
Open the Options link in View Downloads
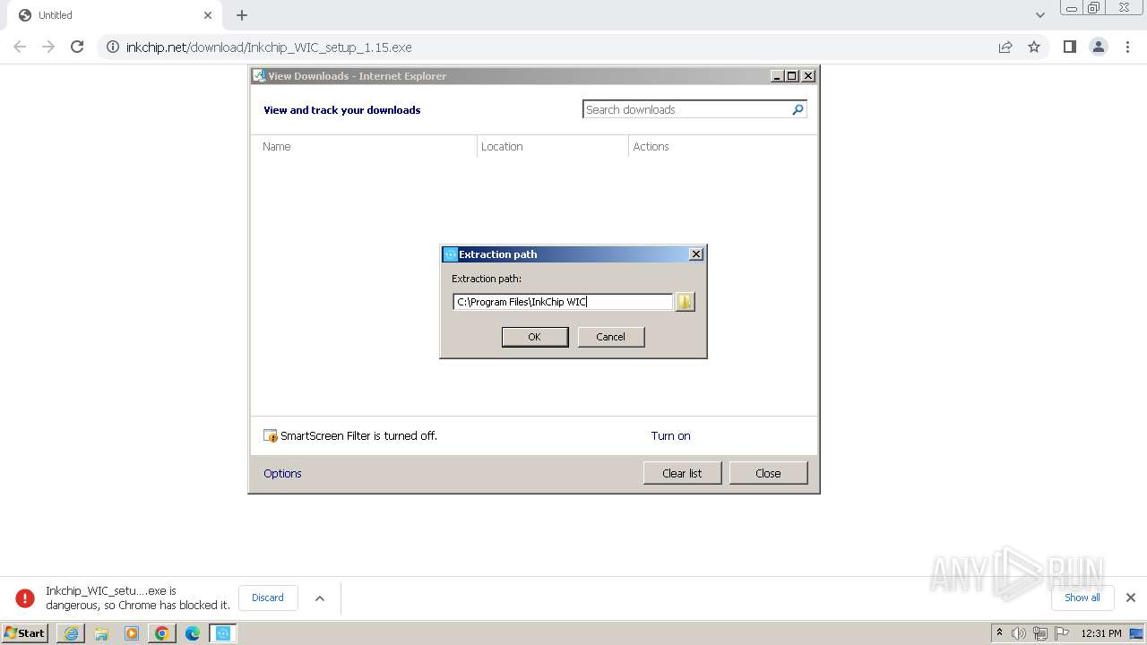(282, 474)
